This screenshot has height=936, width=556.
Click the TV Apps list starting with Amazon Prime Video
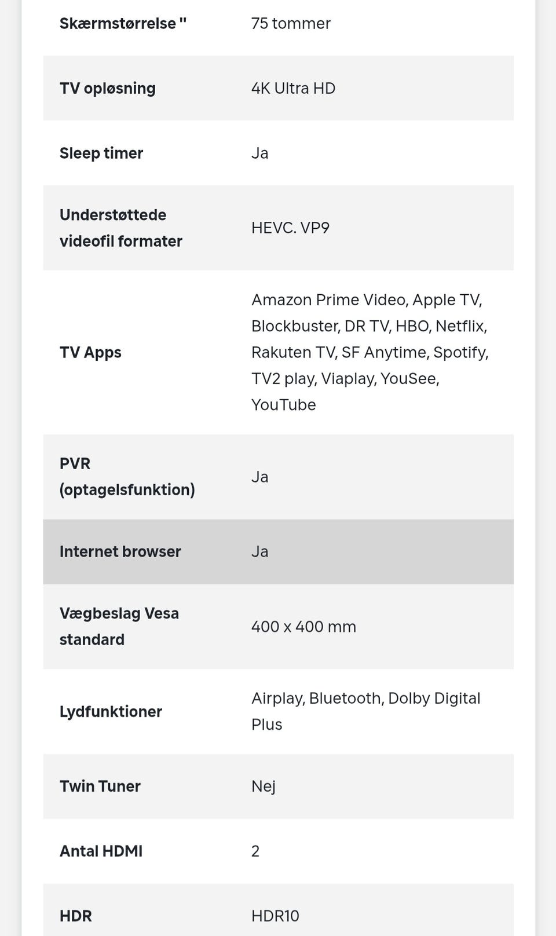click(370, 352)
